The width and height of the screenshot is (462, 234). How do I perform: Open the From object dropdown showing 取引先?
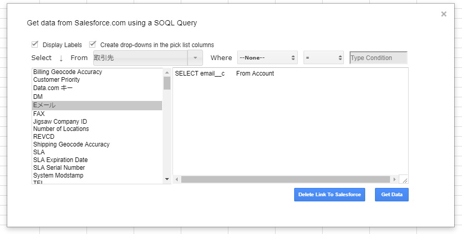click(x=148, y=57)
